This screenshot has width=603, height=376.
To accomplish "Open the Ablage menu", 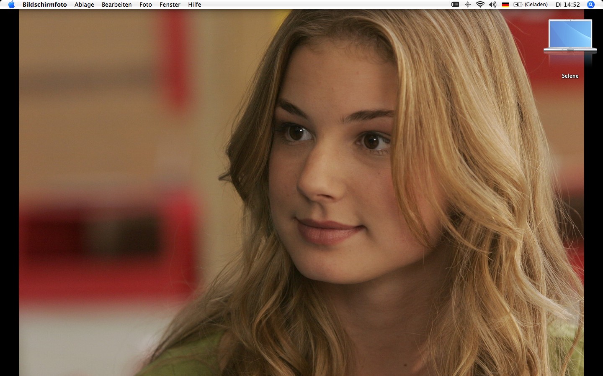I will (x=84, y=5).
